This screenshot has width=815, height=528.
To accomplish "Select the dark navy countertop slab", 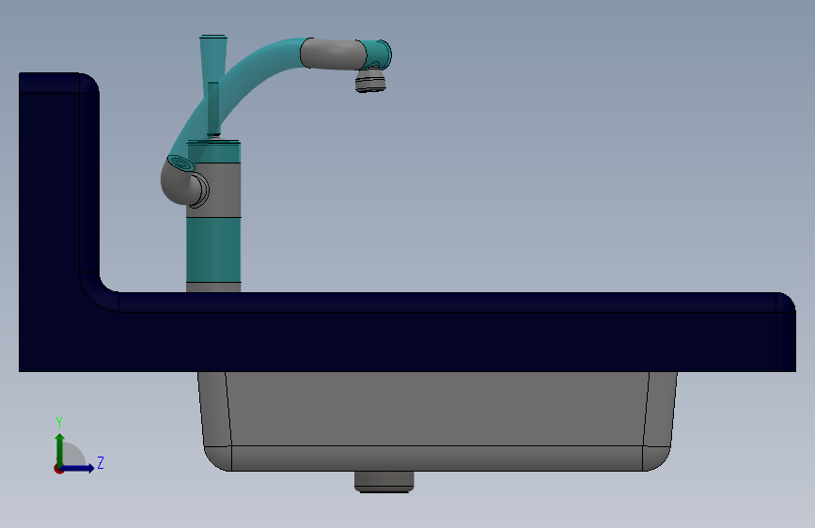I will (447, 333).
